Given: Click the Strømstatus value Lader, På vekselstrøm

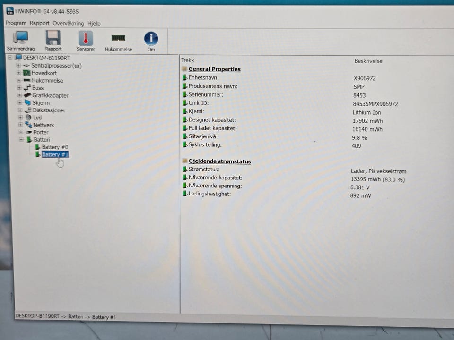Looking at the screenshot, I should point(379,171).
